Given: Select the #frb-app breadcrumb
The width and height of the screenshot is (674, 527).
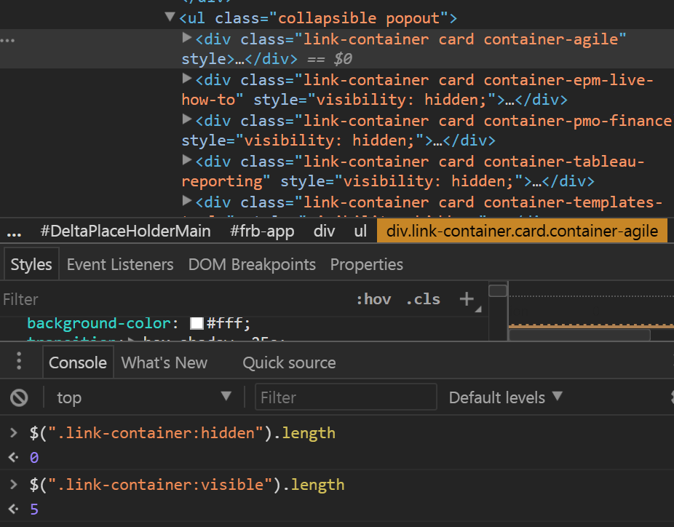Looking at the screenshot, I should [262, 230].
